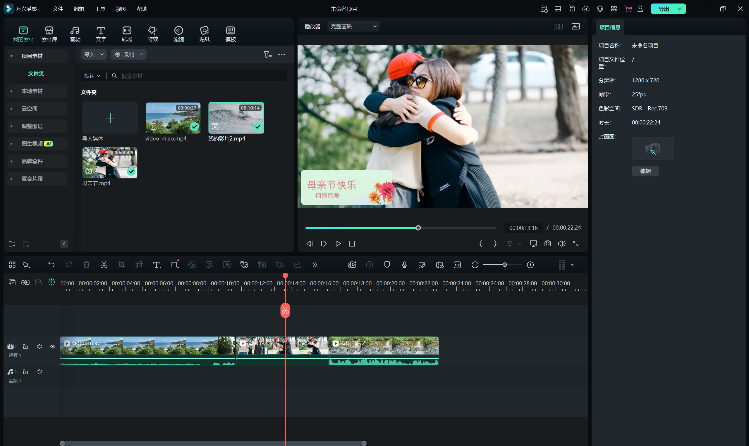Open the 视图 menu
Image resolution: width=749 pixels, height=446 pixels.
coord(121,9)
